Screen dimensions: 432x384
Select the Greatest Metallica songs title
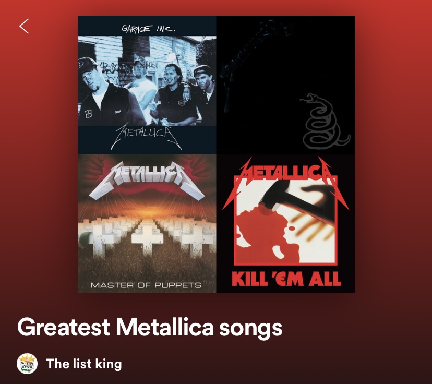click(x=150, y=328)
